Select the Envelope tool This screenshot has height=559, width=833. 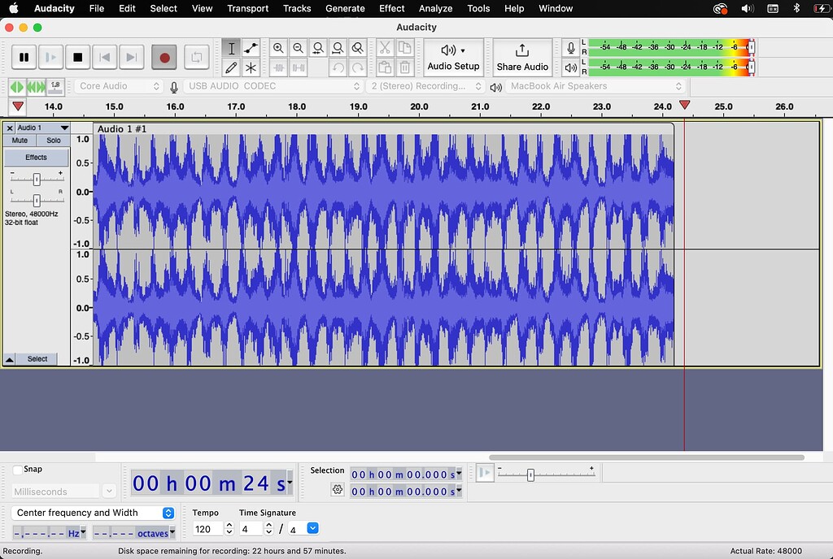click(x=251, y=48)
